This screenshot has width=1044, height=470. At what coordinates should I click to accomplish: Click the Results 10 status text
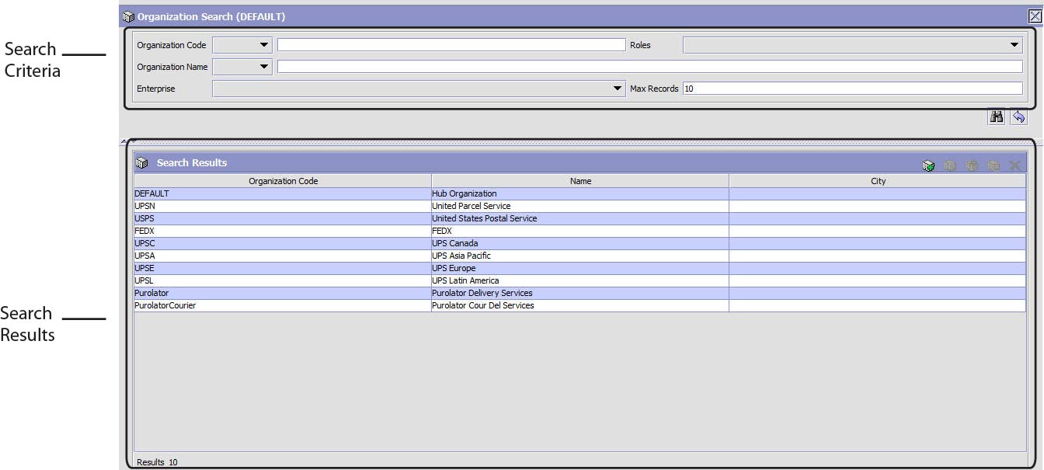[157, 462]
